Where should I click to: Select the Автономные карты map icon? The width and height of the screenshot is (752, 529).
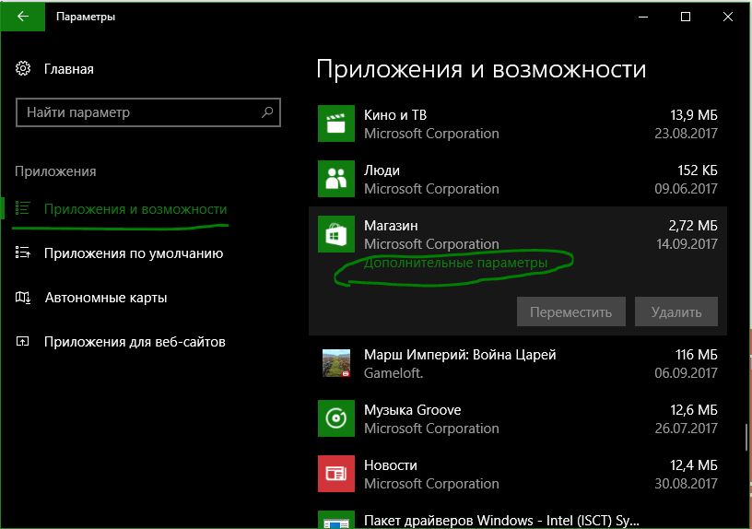(22, 298)
